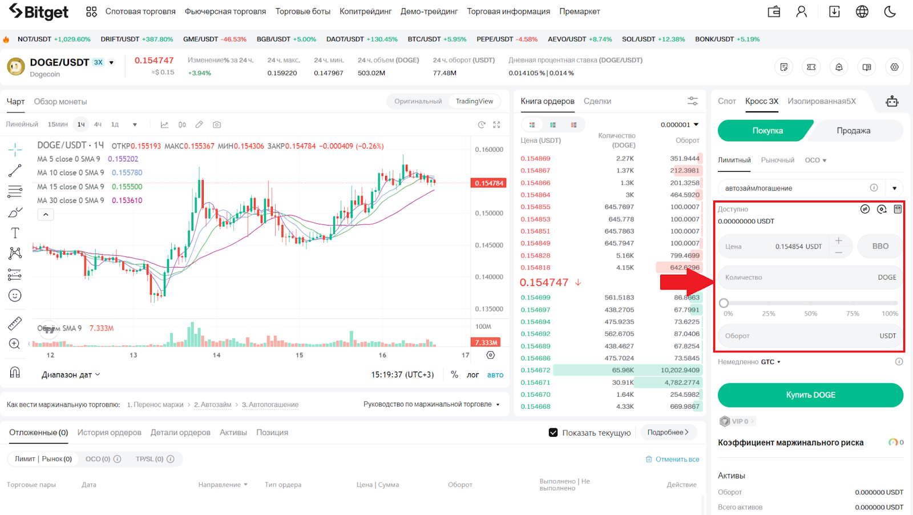Open order book precision 0.000001 dropdown

679,124
